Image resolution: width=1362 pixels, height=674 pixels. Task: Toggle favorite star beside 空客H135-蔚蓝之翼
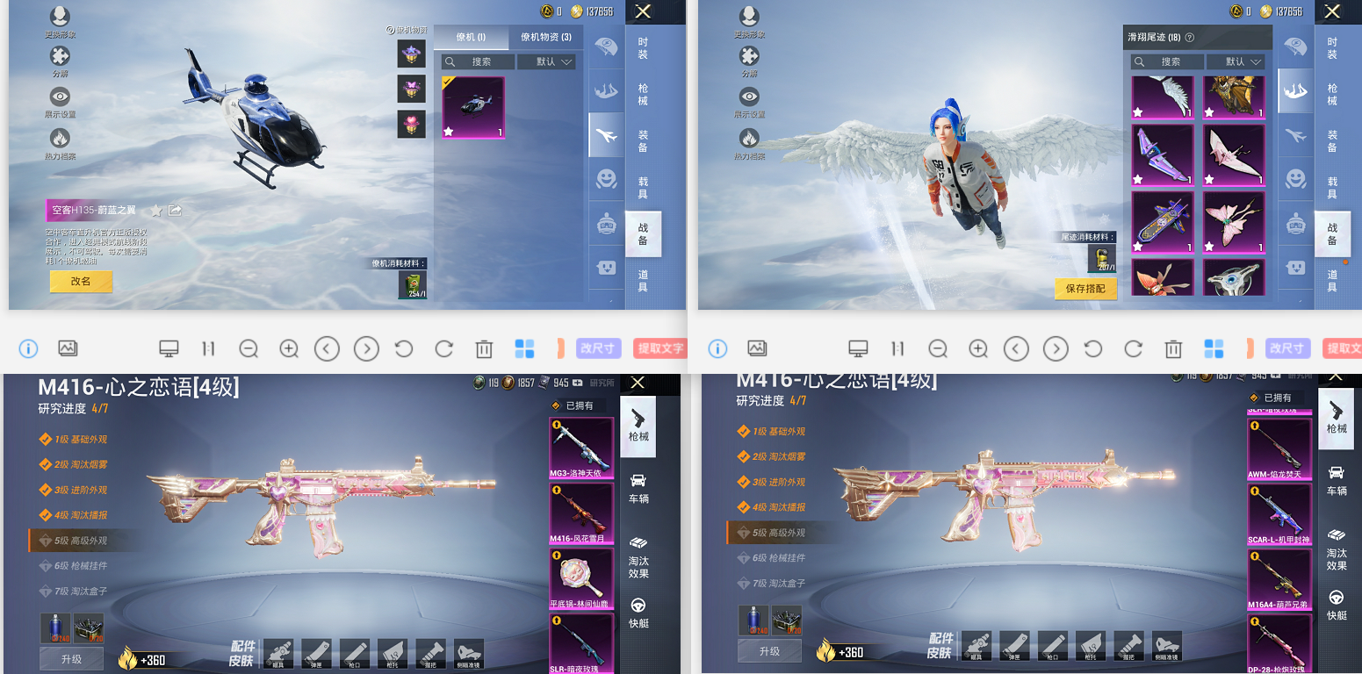(156, 211)
